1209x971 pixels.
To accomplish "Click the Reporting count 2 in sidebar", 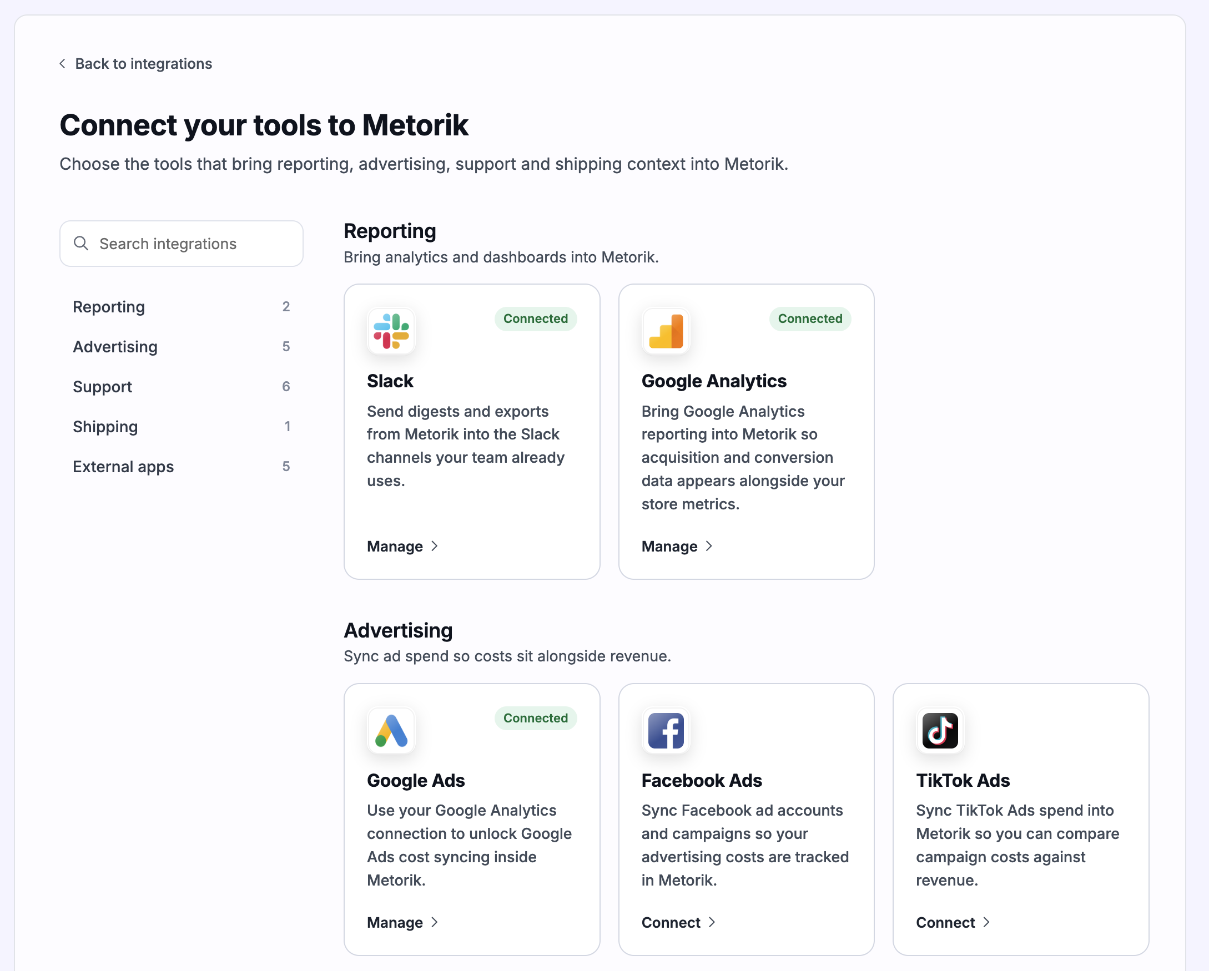I will point(286,307).
